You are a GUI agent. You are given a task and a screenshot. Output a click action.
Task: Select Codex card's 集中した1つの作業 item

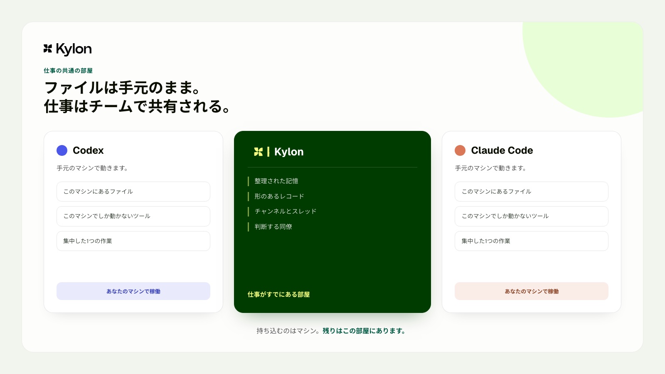[x=133, y=241]
